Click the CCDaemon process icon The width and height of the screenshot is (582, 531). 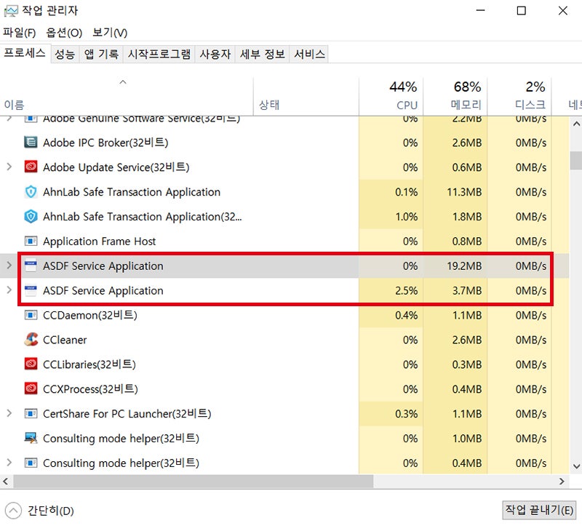point(31,315)
